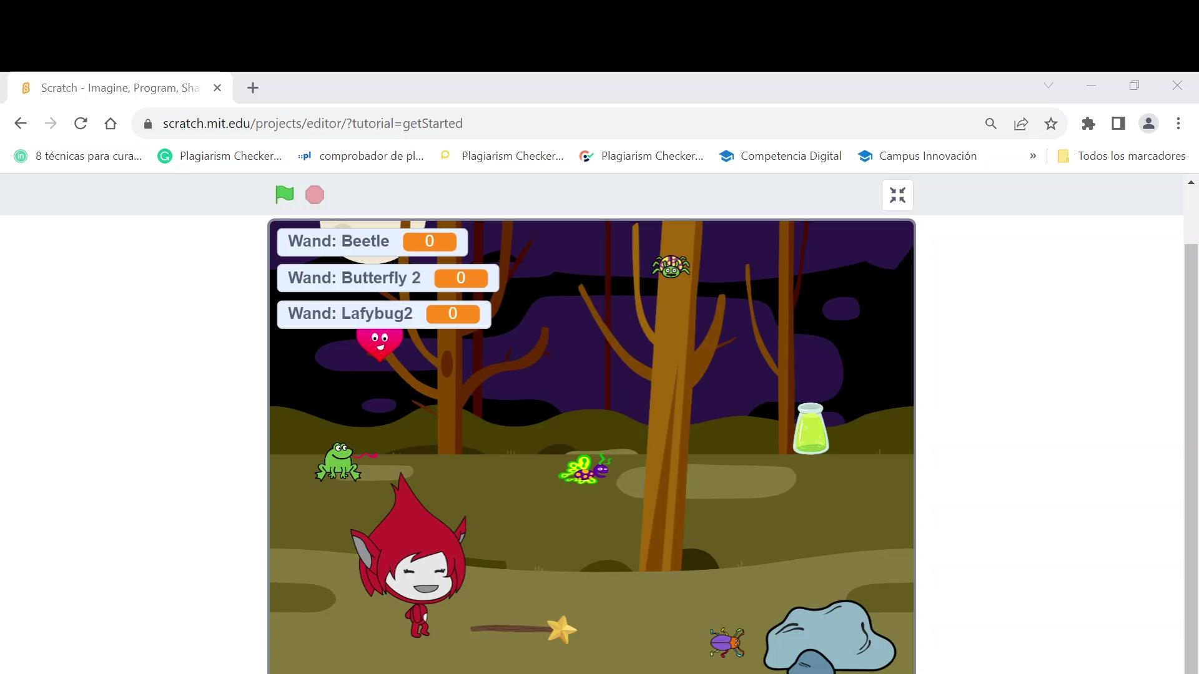Click the magic wand with star
Screen dimensions: 1199x674
pyautogui.click(x=525, y=629)
